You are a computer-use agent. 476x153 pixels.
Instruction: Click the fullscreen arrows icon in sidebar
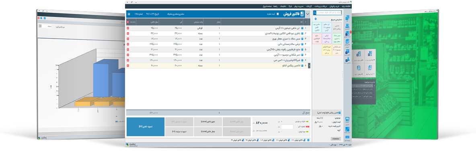tap(347, 129)
